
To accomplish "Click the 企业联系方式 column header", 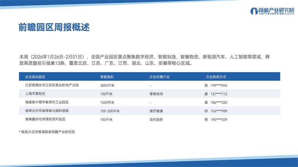I will tap(216, 77).
